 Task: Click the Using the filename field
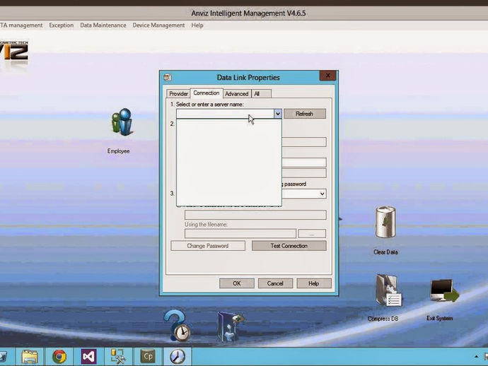(x=240, y=234)
